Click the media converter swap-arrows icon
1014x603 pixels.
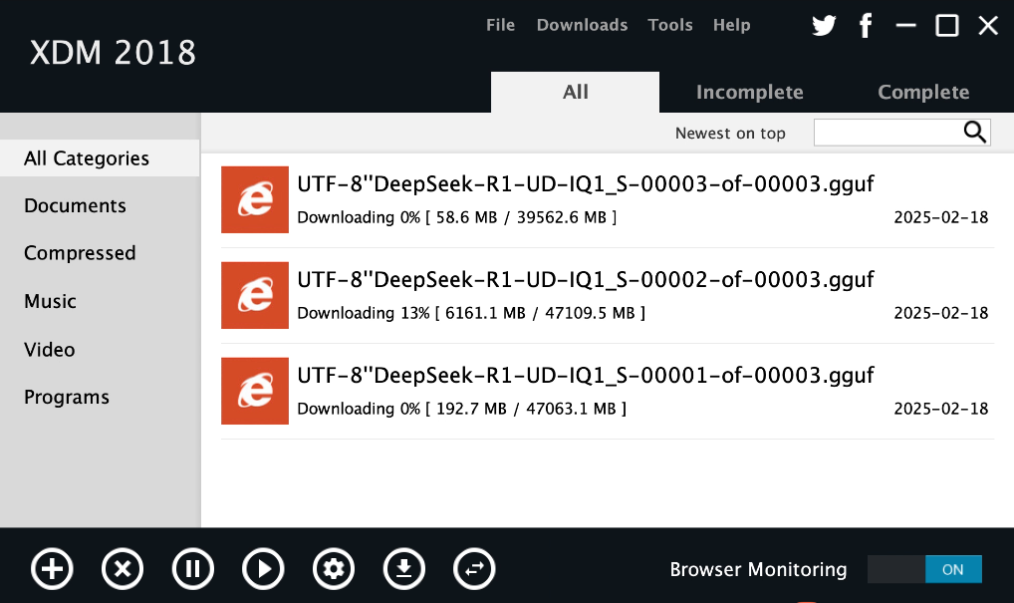pyautogui.click(x=474, y=569)
